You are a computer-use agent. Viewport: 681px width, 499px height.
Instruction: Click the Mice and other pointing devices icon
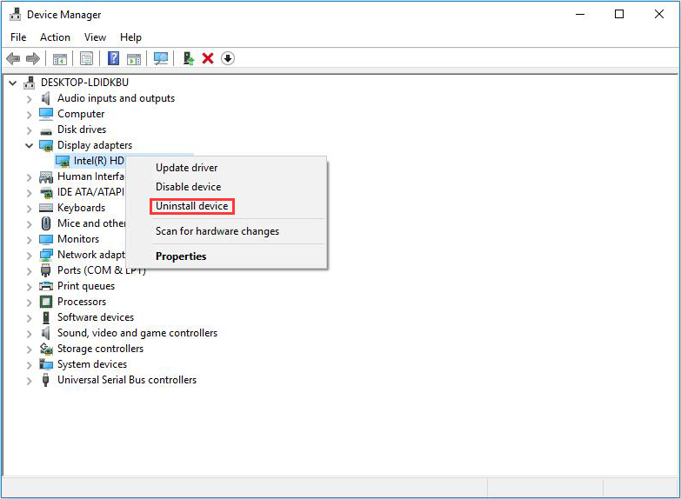tap(46, 223)
